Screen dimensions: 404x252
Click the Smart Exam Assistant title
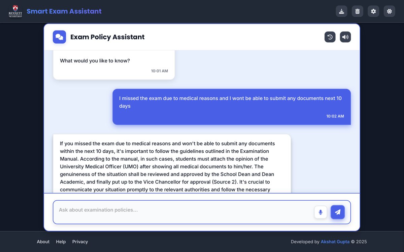pos(64,11)
